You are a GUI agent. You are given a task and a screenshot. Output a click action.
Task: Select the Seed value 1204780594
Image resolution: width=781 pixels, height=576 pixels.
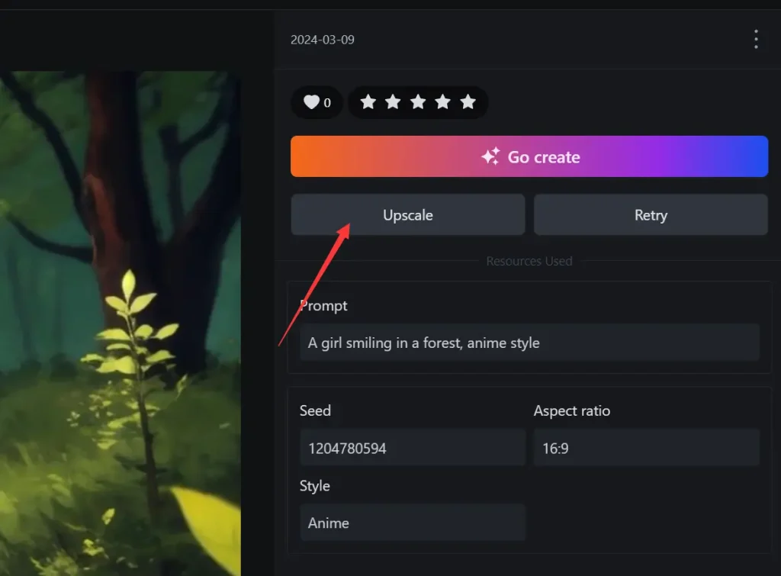[x=412, y=448]
